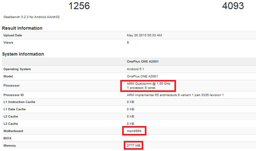This screenshot has width=256, height=151.
Task: Select the L1 Instruction Cache 0 KB value
Action: pos(131,102)
